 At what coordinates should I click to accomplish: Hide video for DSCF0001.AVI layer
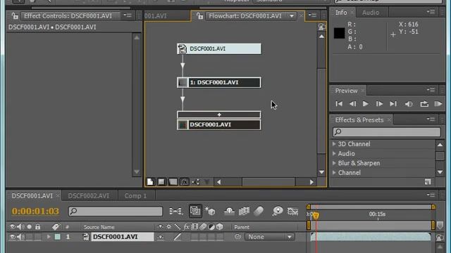13,237
